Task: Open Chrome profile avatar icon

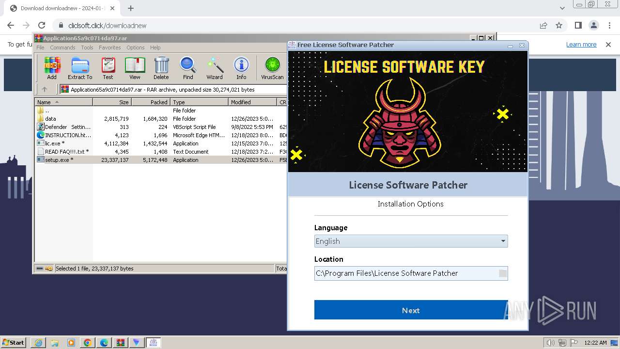Action: click(593, 25)
